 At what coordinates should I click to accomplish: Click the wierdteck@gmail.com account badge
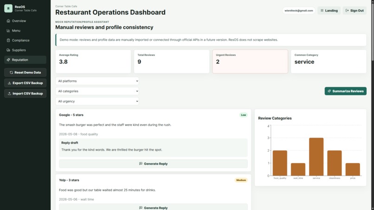coord(299,11)
